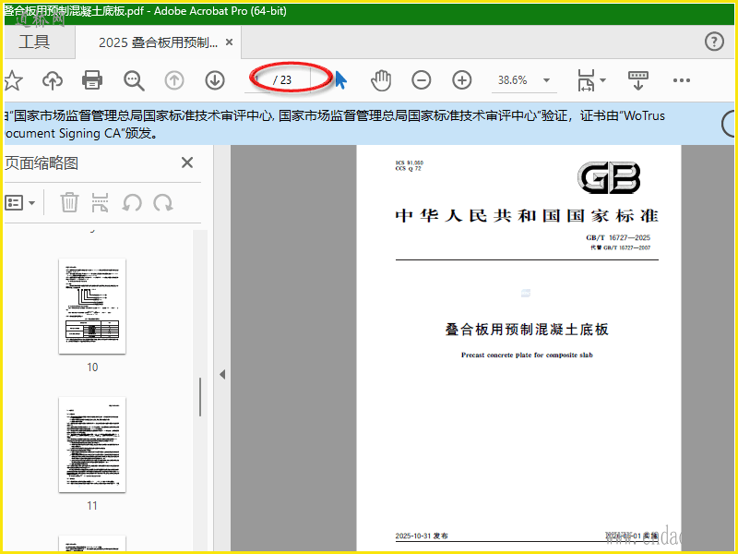Screen dimensions: 738x554
Task: Rotate page clockwise
Action: [x=163, y=203]
